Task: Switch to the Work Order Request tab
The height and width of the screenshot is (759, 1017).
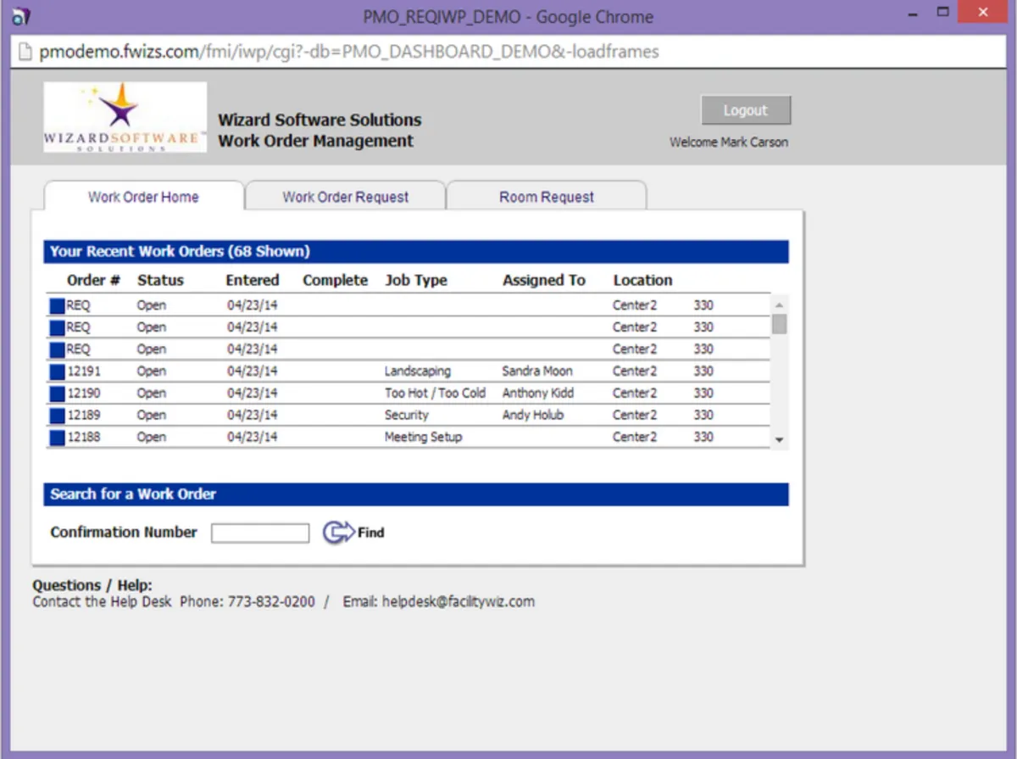Action: coord(346,197)
